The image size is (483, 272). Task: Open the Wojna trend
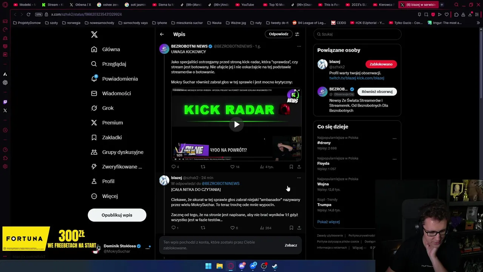coord(323,184)
